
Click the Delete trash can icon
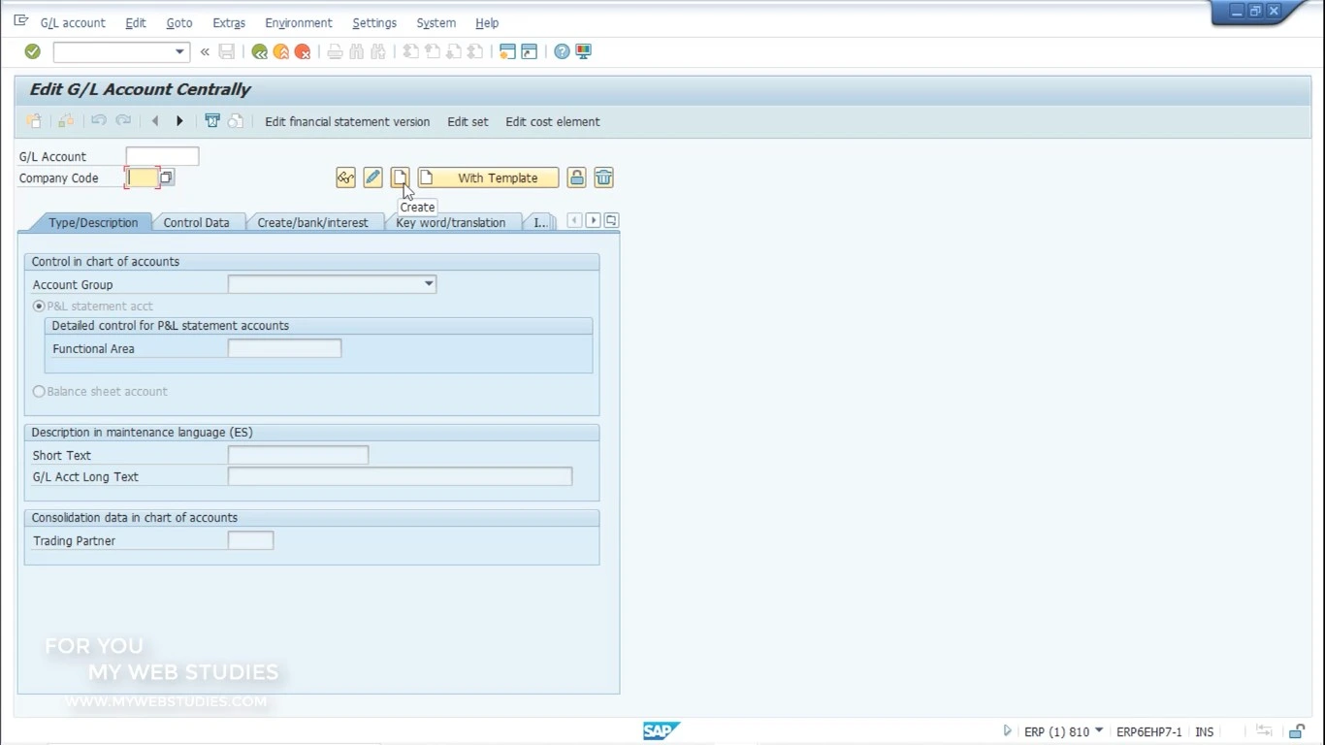603,178
